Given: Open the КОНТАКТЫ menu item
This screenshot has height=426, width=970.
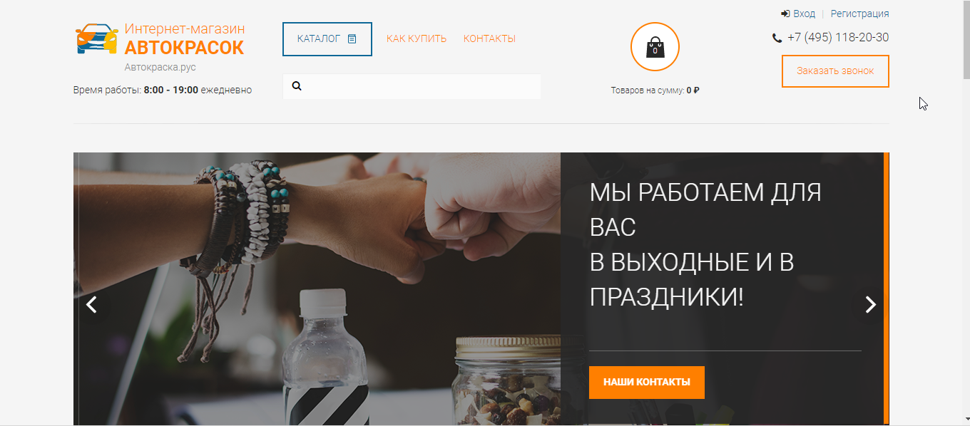Looking at the screenshot, I should (489, 38).
